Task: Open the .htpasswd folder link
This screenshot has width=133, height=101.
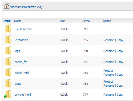Action: (x=21, y=40)
